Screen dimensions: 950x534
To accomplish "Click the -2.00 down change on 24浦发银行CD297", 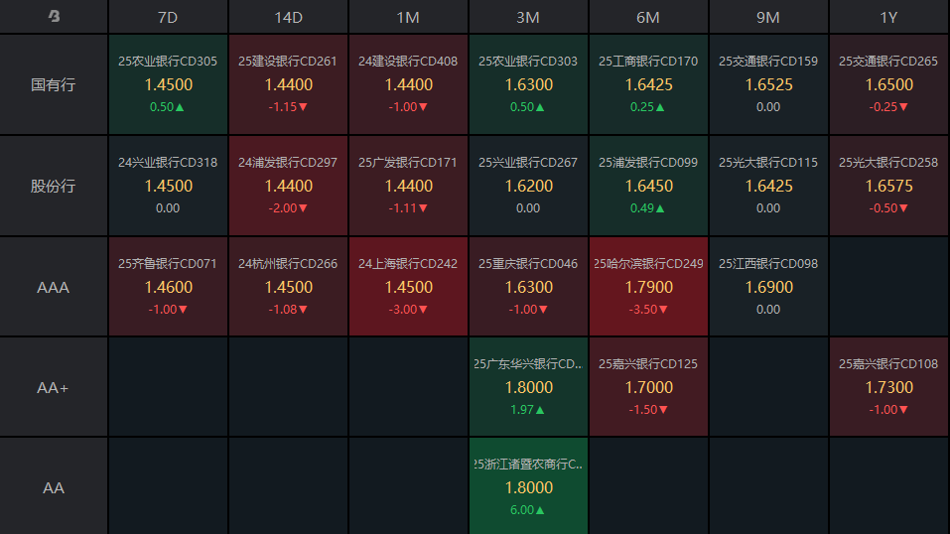I will coord(288,208).
